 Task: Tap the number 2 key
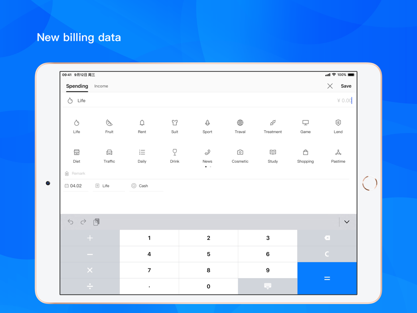pos(208,238)
